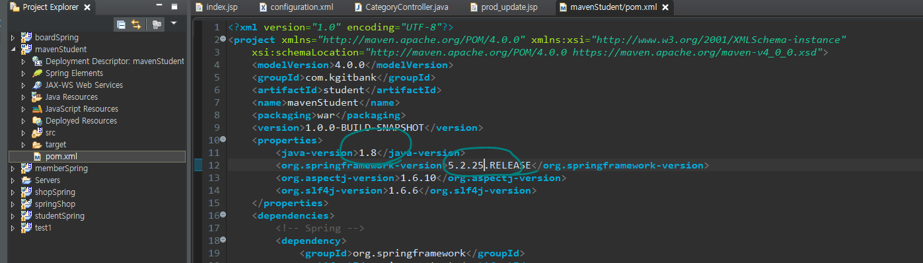Click the shopSpring project icon
Viewport: 923px width, 263px height.
tap(27, 192)
